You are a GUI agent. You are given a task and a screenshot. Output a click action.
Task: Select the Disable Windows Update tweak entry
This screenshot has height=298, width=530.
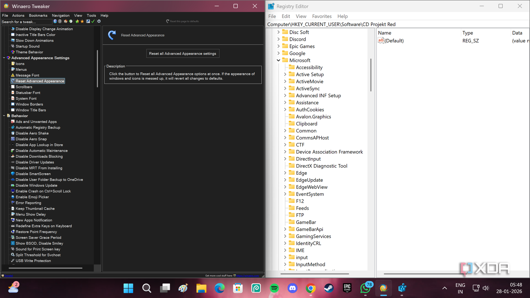36,185
